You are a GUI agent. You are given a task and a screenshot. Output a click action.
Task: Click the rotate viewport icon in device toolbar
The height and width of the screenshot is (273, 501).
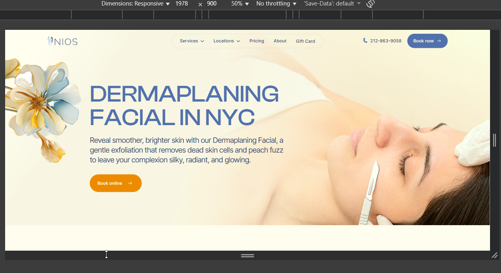[370, 4]
